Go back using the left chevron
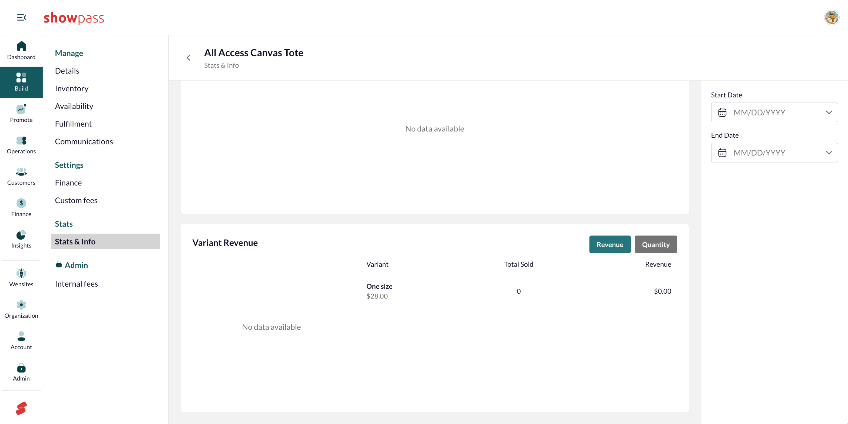Viewport: 848px width, 424px height. pos(189,58)
